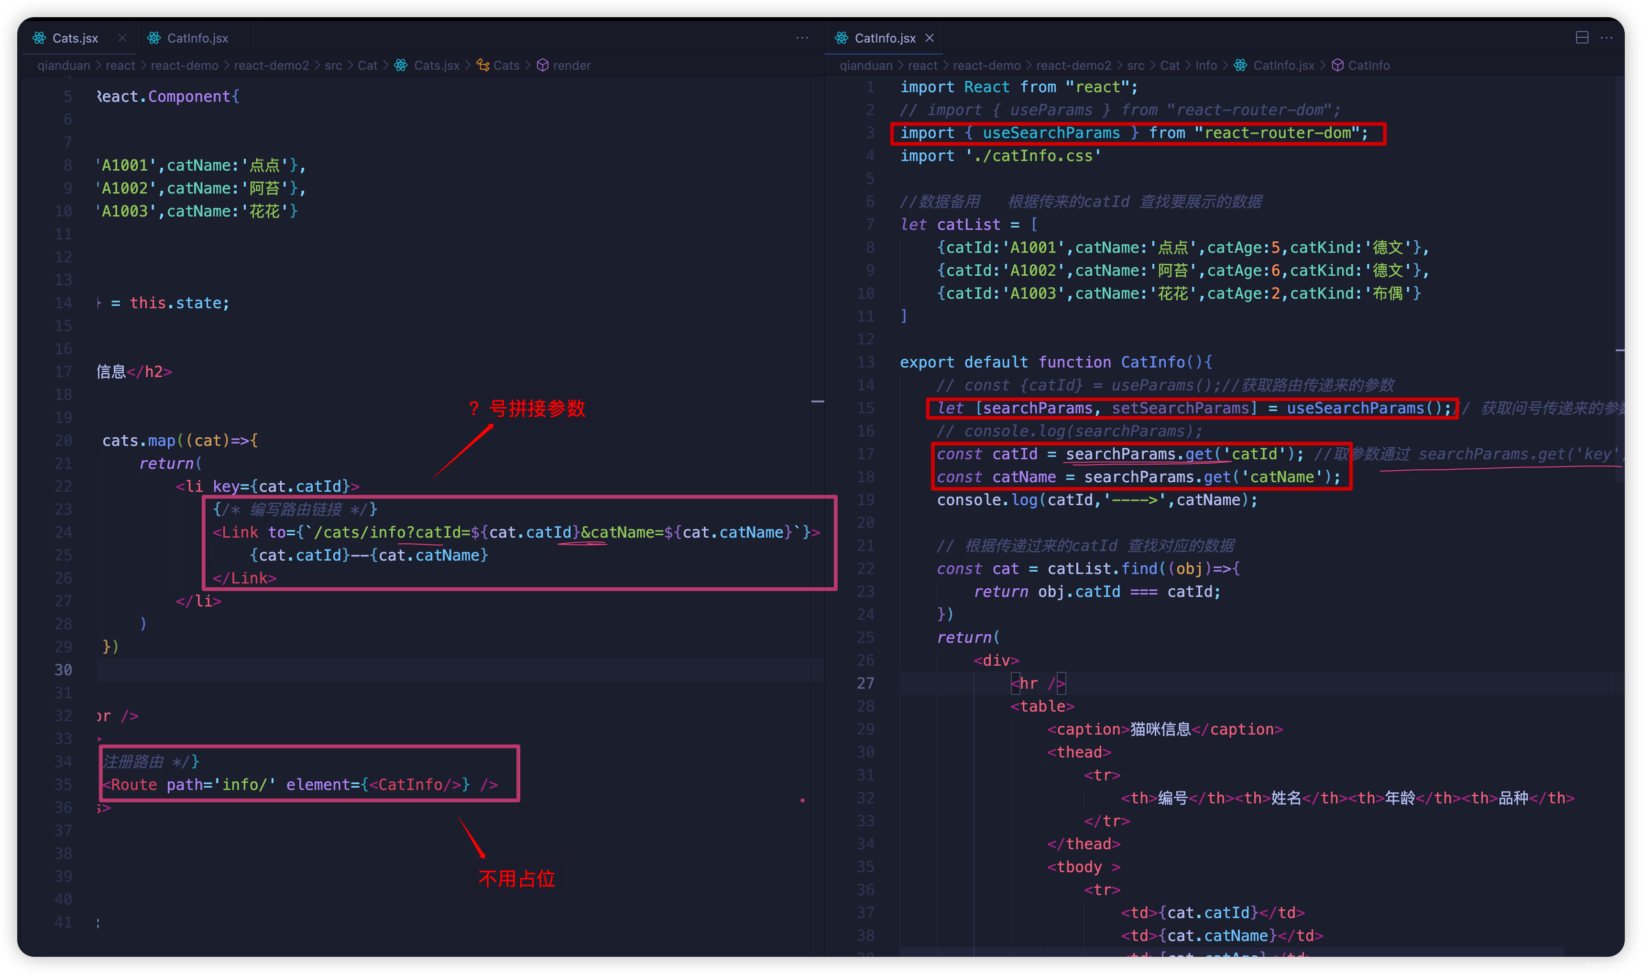Image resolution: width=1642 pixels, height=974 pixels.
Task: Switch to CatInfo.jsx tab in left group
Action: point(197,38)
